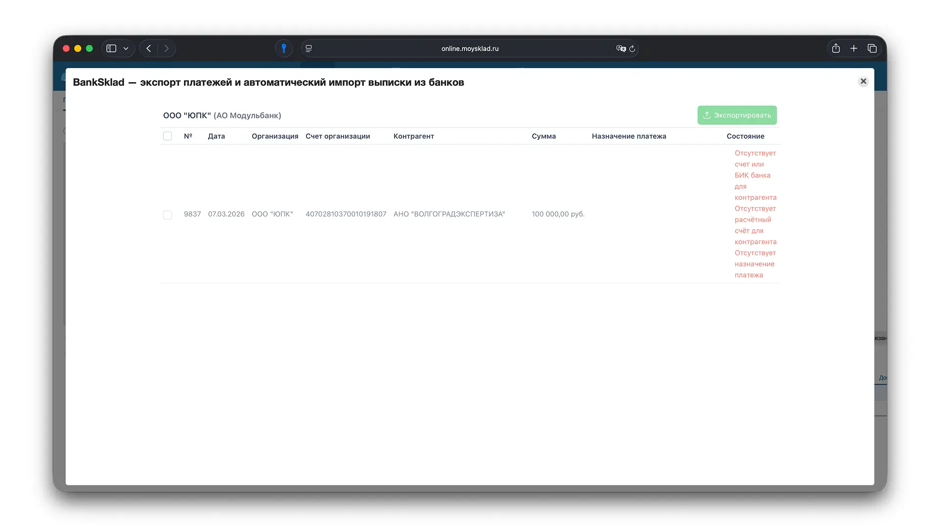Click the Сумма column header

click(x=543, y=136)
